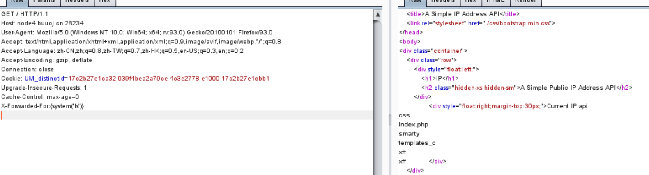Click the request pane vertical scrollbar thumb
Viewport: 649px width, 175px height.
point(378,97)
